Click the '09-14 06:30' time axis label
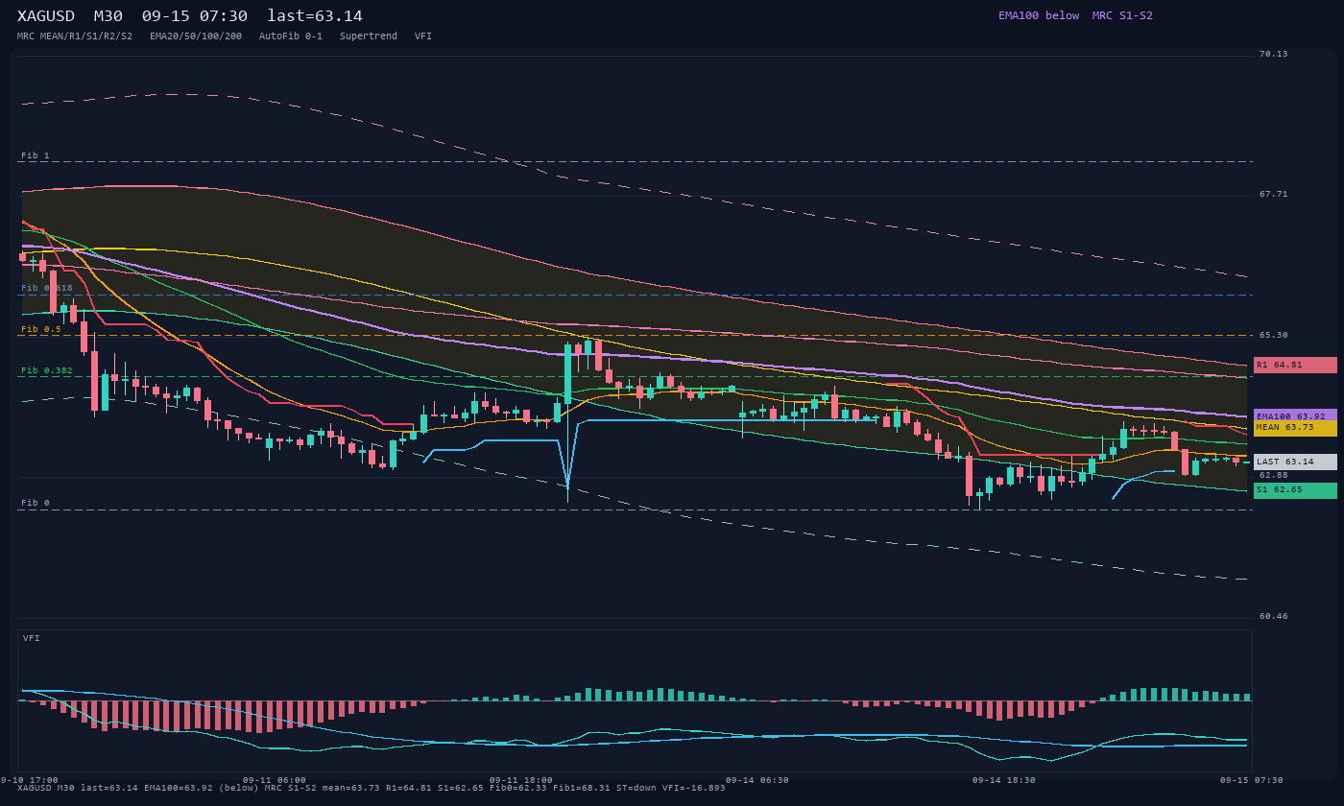 [757, 780]
